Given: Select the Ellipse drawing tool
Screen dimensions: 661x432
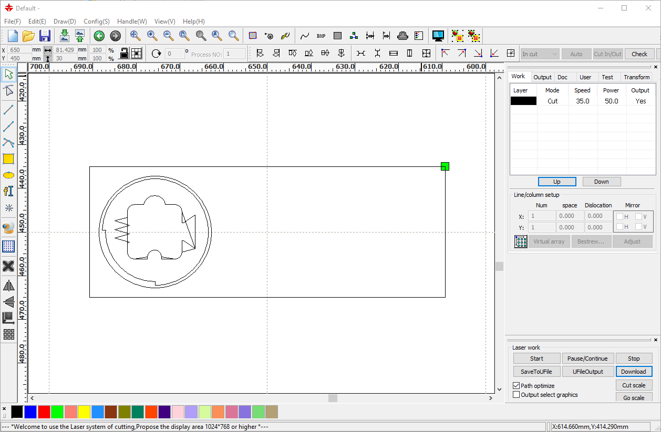Looking at the screenshot, I should coord(8,175).
